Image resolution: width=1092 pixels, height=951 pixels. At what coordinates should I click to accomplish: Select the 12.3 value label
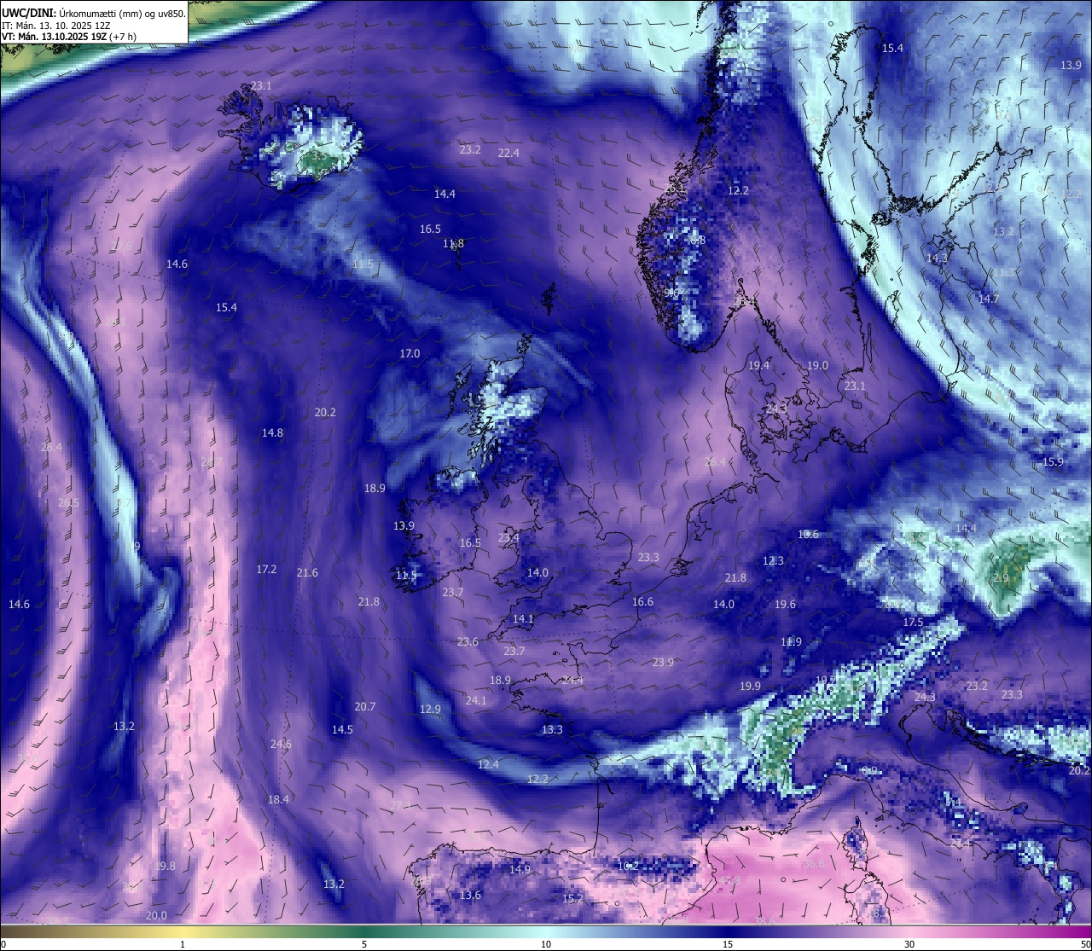[x=773, y=560]
